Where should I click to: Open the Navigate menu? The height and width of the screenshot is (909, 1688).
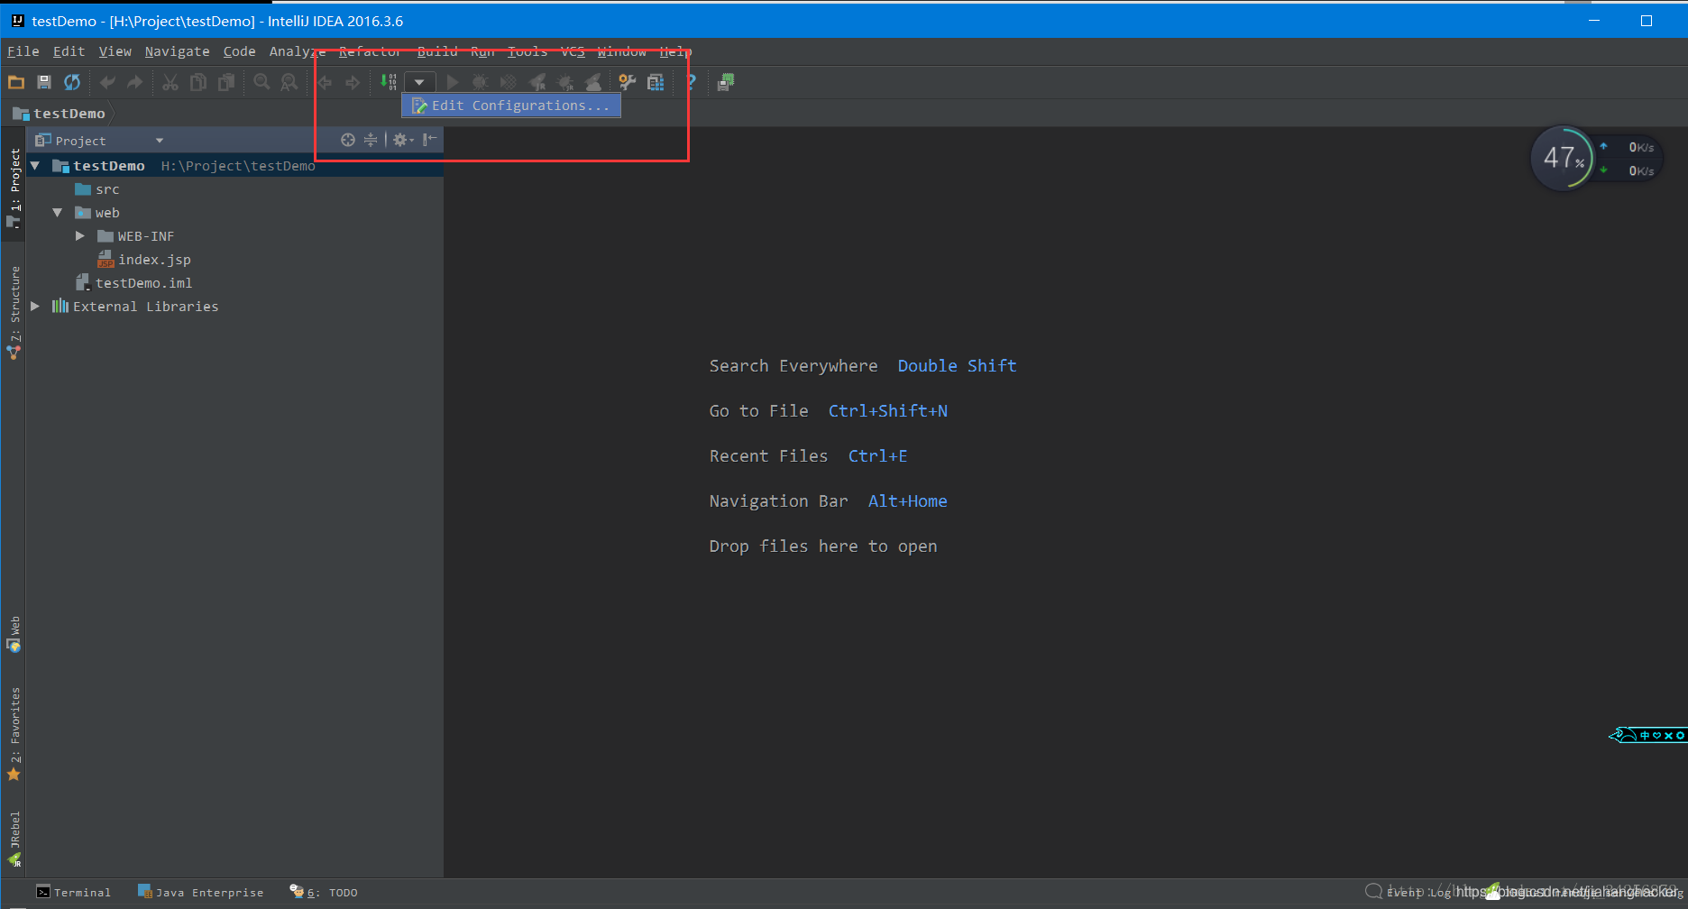[x=177, y=51]
